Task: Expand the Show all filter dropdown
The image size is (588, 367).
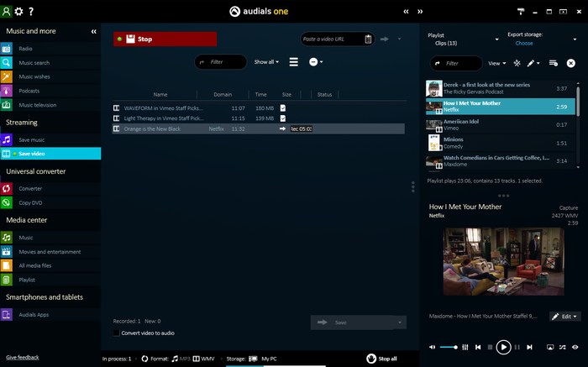Action: (265, 62)
